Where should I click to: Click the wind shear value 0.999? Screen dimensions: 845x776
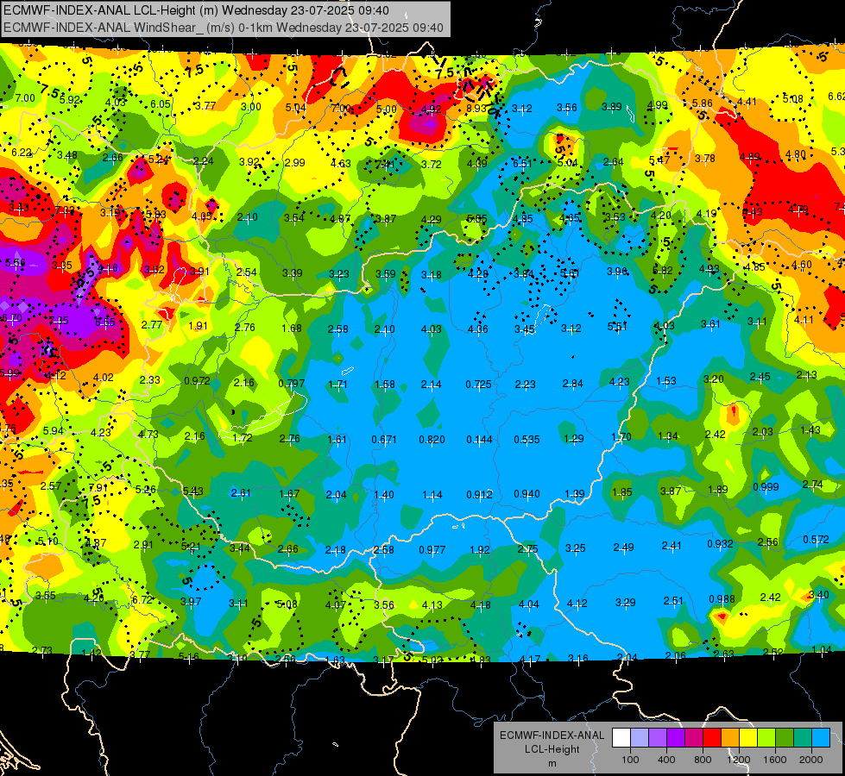click(766, 487)
